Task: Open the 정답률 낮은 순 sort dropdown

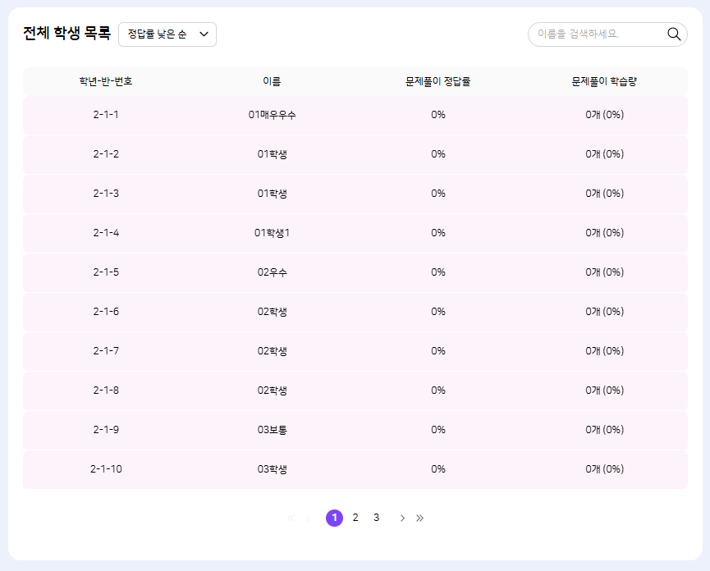Action: 167,34
